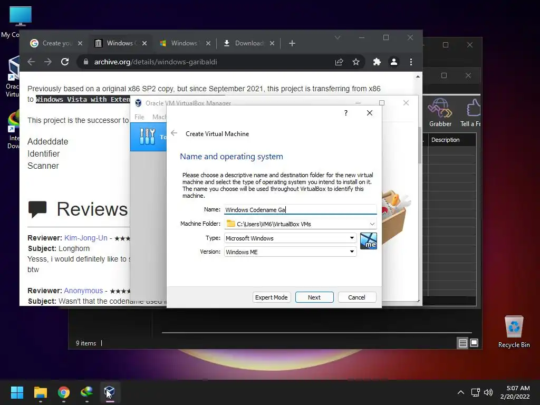Click Next in Create Virtual Machine dialog
This screenshot has width=540, height=405.
click(x=314, y=297)
